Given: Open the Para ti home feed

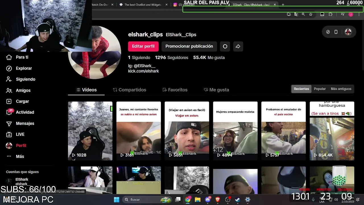Looking at the screenshot, I should click(17, 57).
